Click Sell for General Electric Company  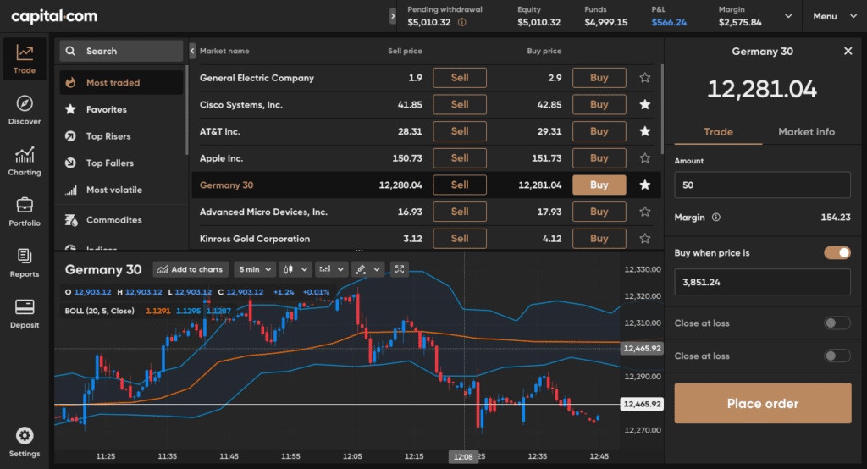pyautogui.click(x=460, y=78)
